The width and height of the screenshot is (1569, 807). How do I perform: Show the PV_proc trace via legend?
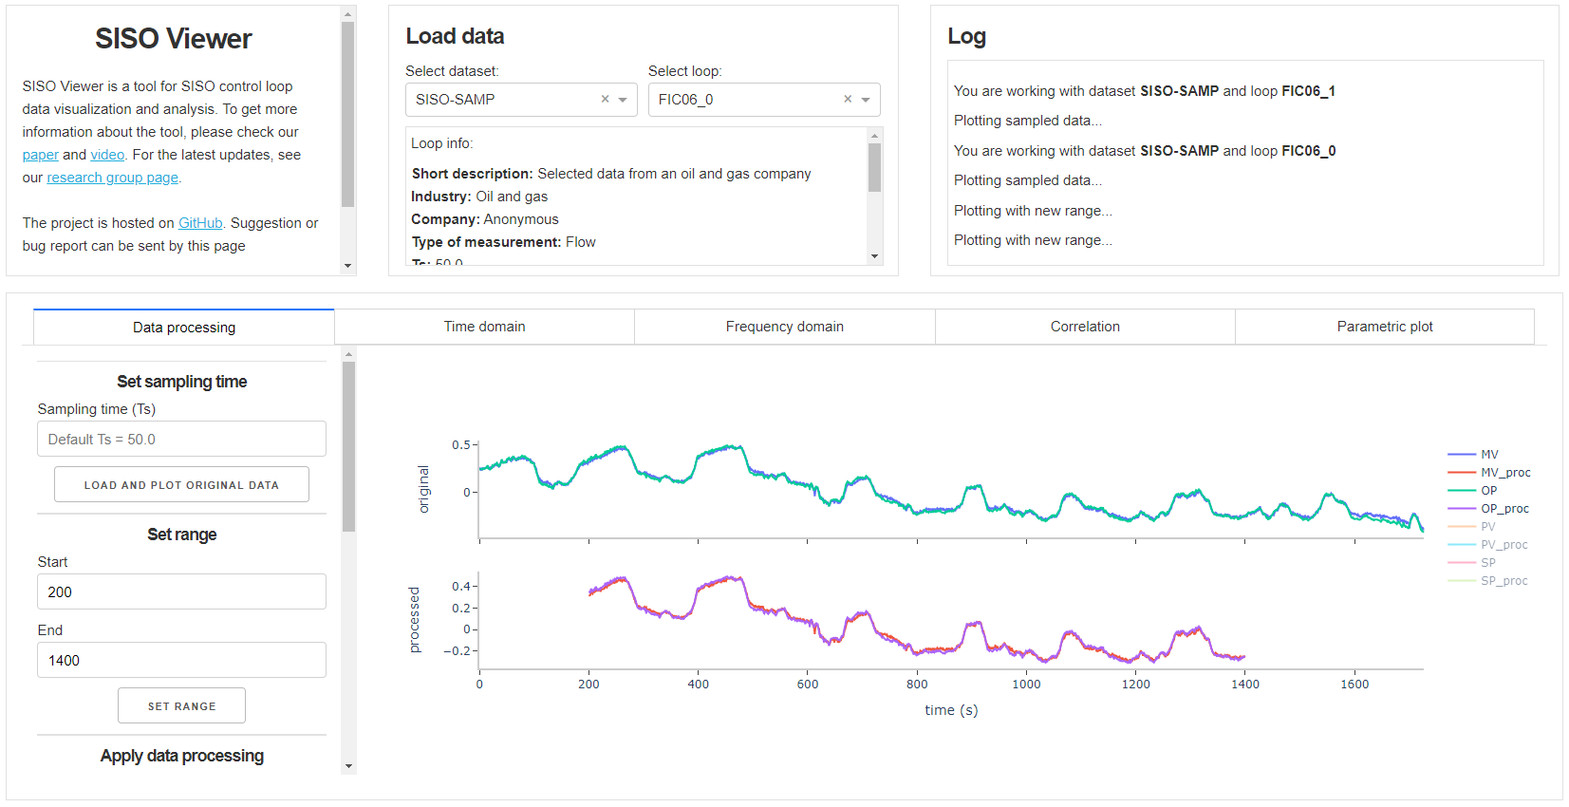1488,545
